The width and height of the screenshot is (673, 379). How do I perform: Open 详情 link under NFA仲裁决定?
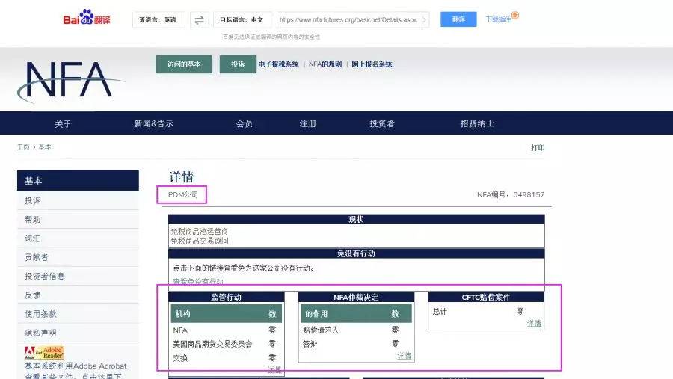[405, 355]
